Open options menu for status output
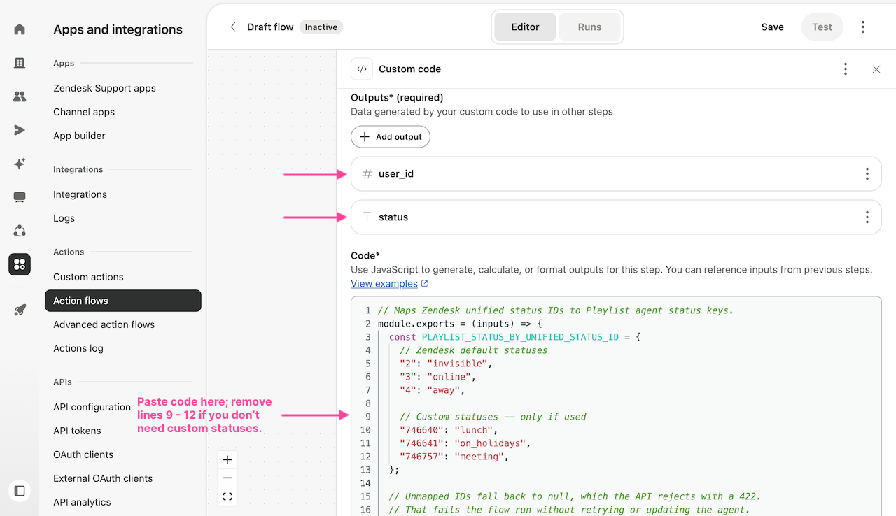 [x=867, y=217]
